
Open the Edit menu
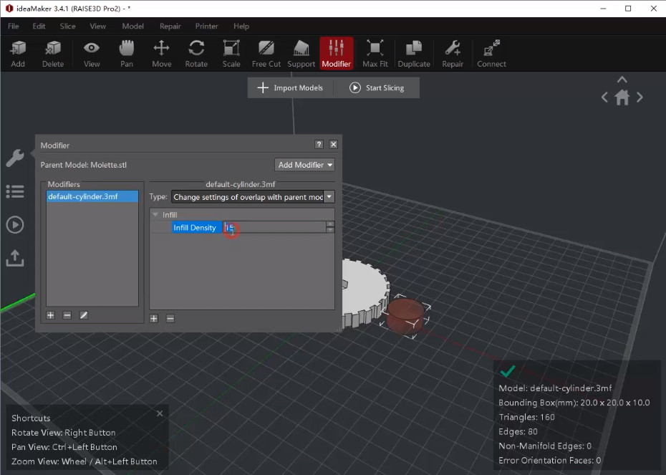(39, 27)
